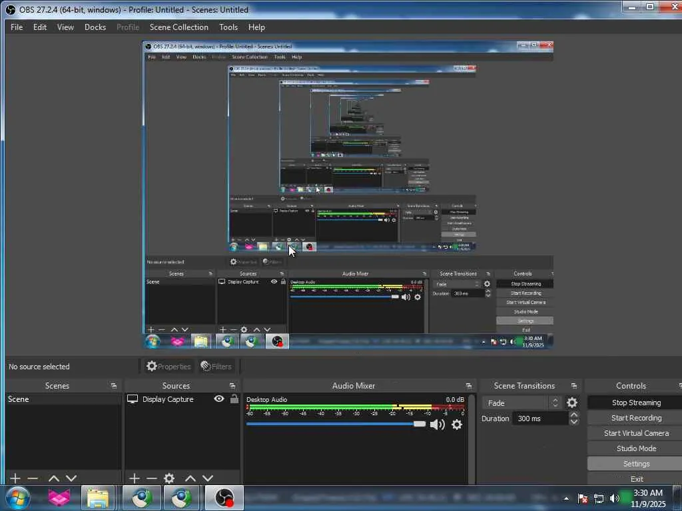Show hidden system tray icons
This screenshot has height=511, width=682.
566,498
